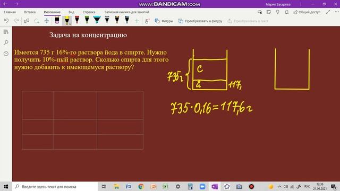This screenshot has height=191, width=340.
Task: Open the three-dot more options menu
Action: [336, 12]
